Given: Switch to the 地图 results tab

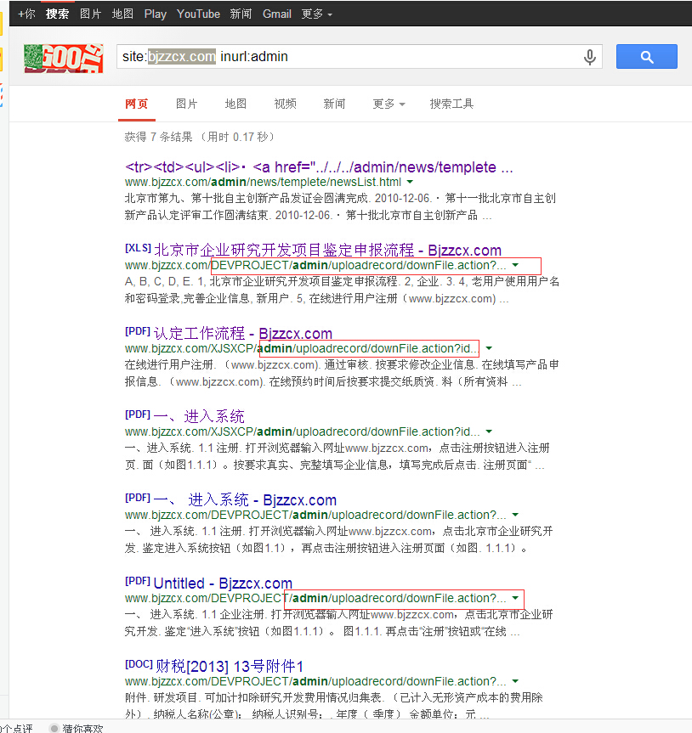Looking at the screenshot, I should point(235,104).
